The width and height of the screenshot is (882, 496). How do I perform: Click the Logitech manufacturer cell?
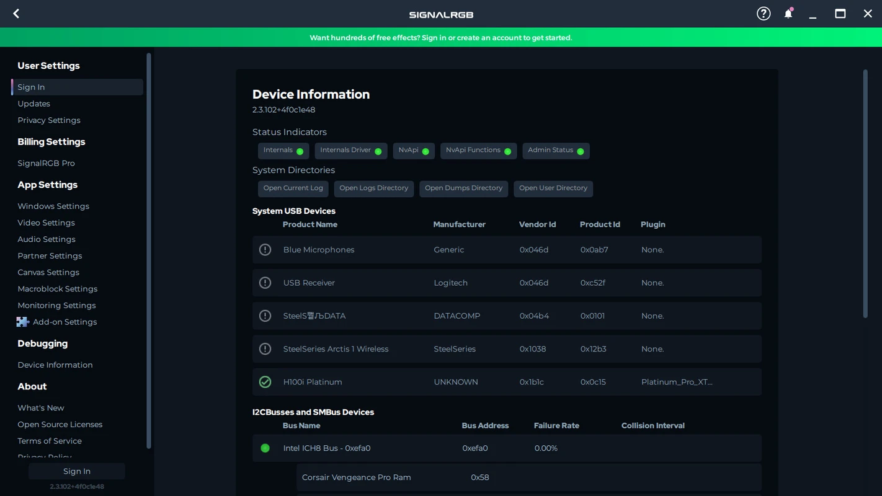click(x=451, y=283)
